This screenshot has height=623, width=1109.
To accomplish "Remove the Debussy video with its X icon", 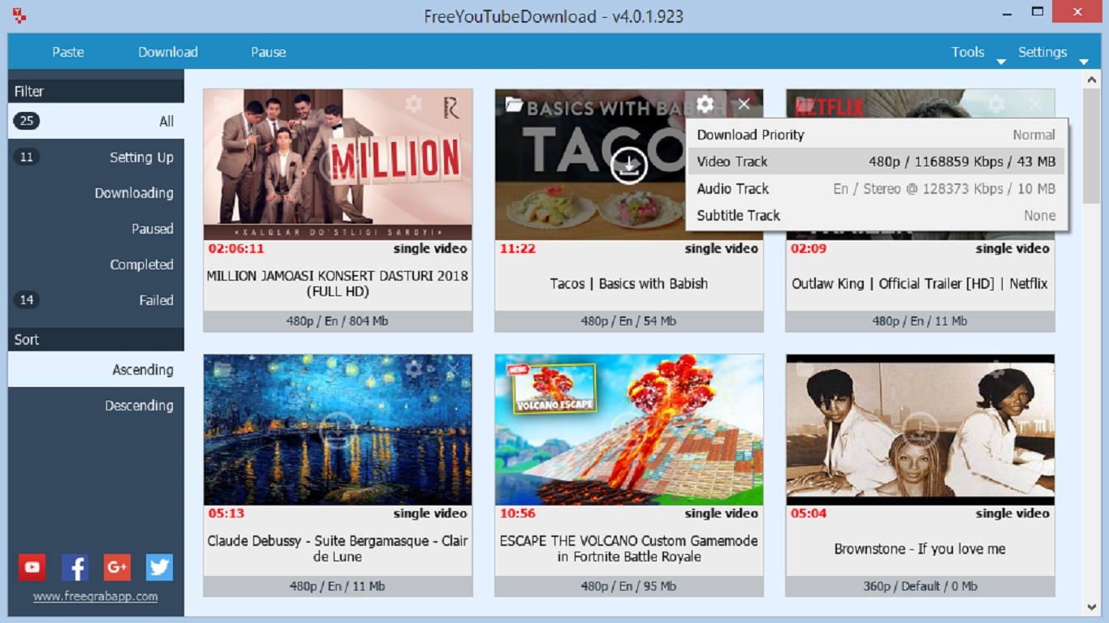I will 452,369.
